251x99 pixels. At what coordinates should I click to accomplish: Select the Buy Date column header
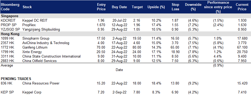[119, 7]
